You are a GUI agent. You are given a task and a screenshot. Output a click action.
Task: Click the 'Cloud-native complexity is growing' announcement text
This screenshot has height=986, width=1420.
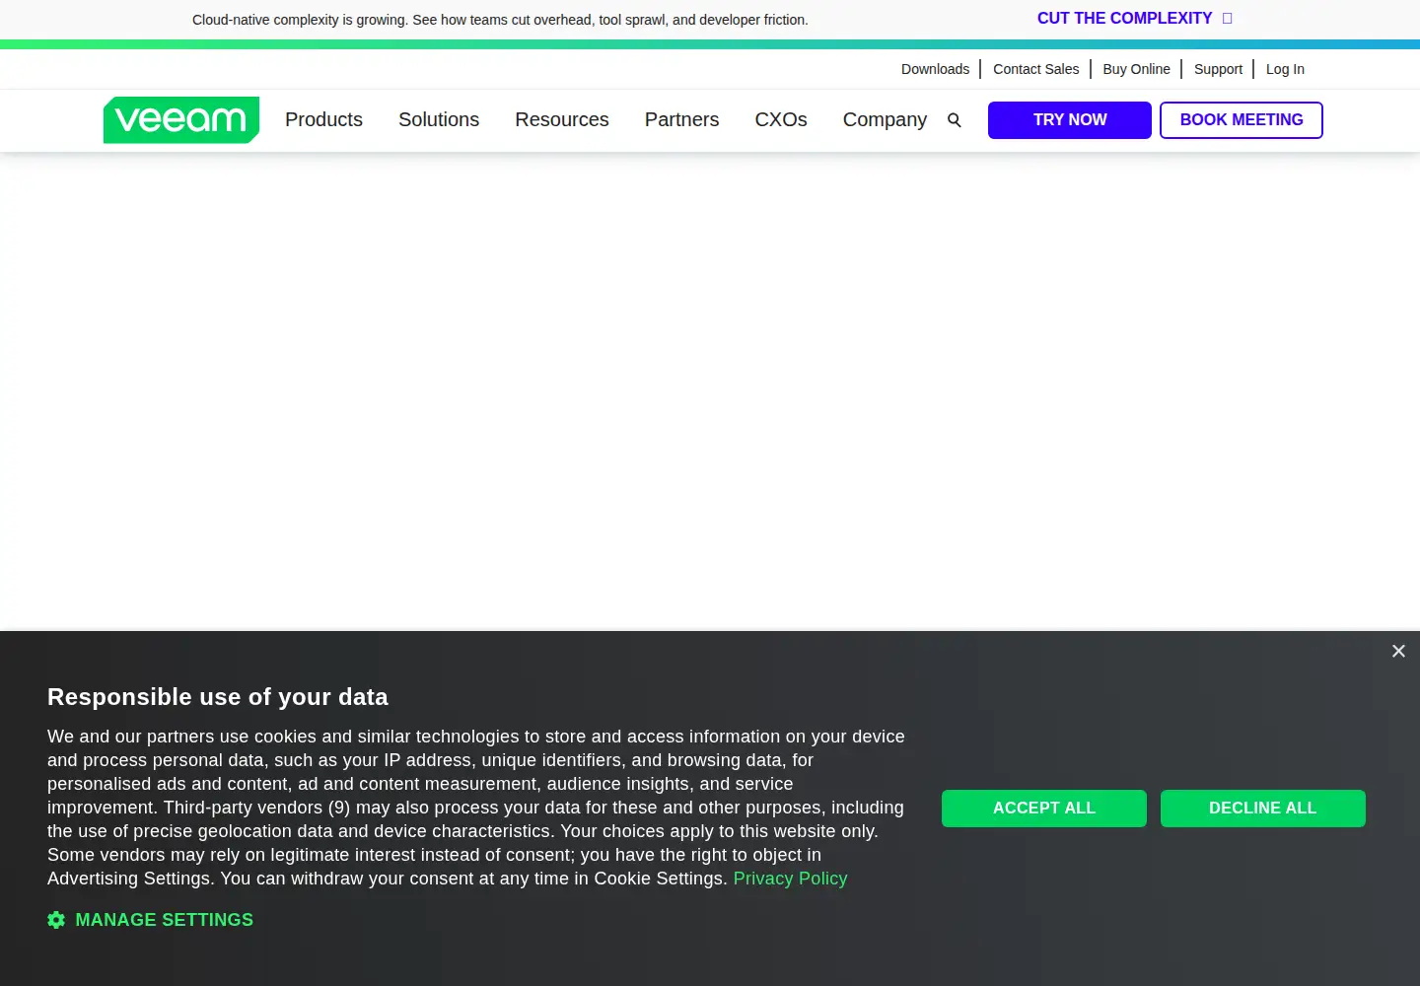click(x=500, y=20)
